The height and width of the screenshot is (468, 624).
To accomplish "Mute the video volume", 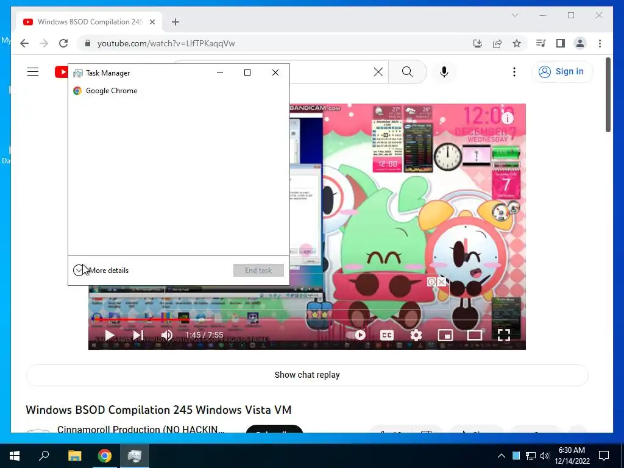I will point(167,335).
